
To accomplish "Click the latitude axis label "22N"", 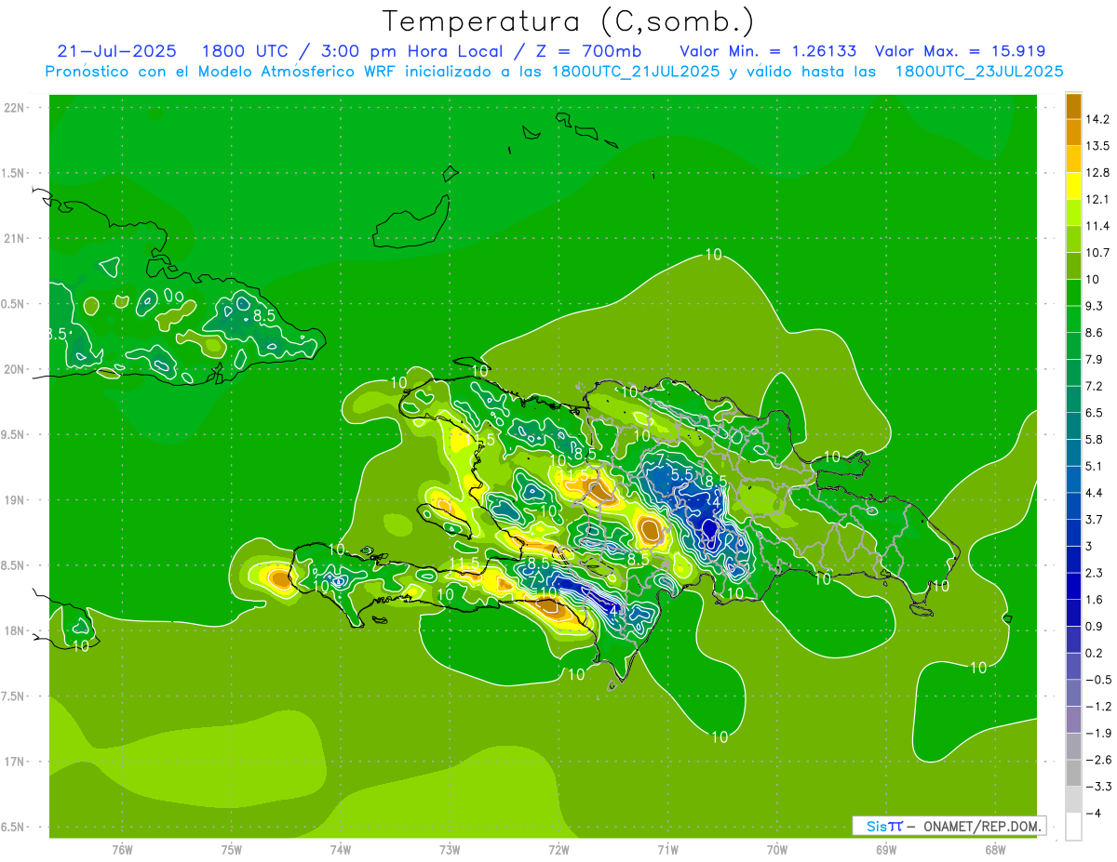I will pos(14,108).
